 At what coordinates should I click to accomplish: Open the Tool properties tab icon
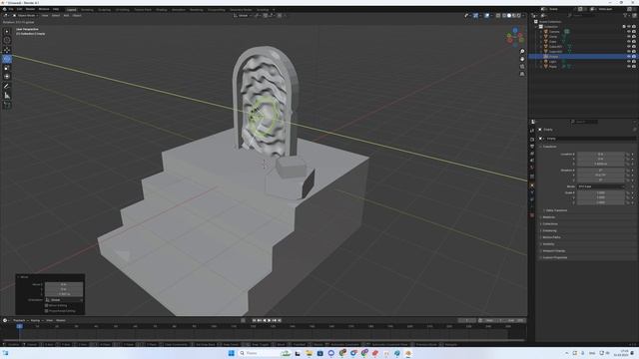tap(532, 131)
